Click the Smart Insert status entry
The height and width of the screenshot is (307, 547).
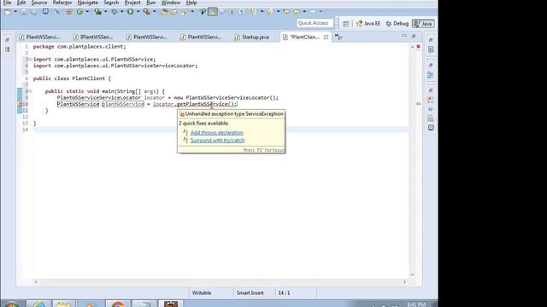coord(250,293)
